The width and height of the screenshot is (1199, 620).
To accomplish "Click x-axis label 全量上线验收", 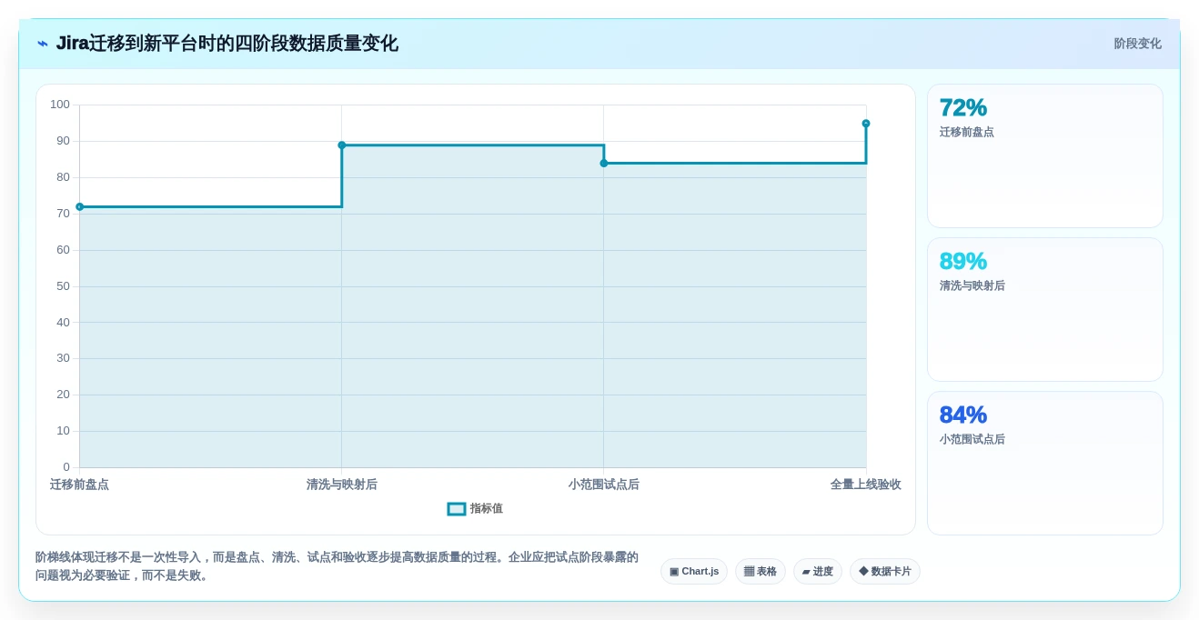I will pyautogui.click(x=866, y=485).
